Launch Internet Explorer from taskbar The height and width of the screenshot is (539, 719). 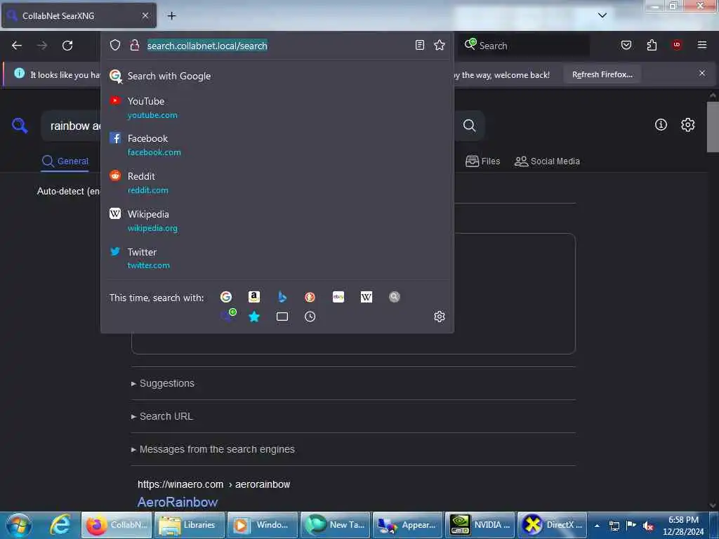coord(60,525)
